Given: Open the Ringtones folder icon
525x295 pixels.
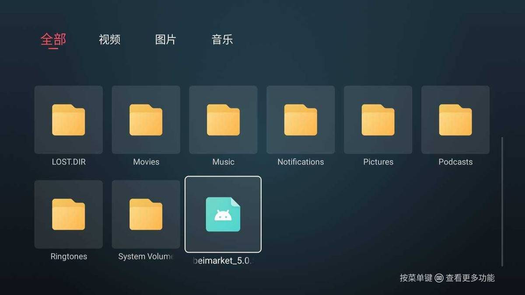Looking at the screenshot, I should pos(69,214).
